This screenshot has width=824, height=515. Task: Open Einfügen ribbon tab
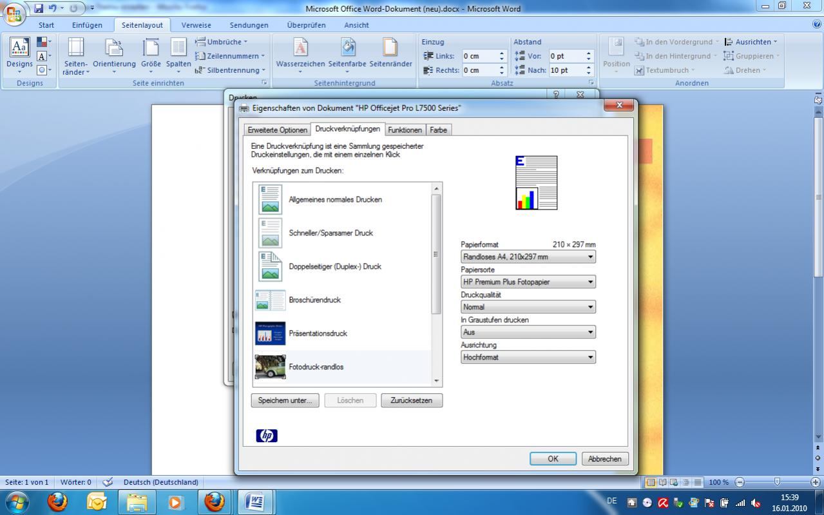(87, 25)
